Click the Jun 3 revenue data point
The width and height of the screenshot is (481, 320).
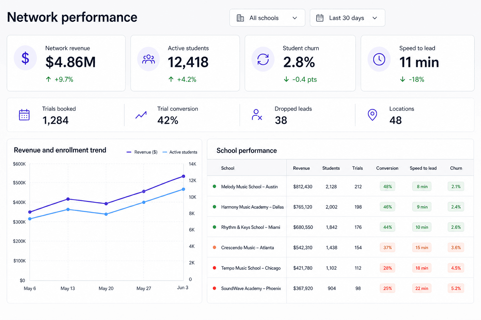[184, 176]
